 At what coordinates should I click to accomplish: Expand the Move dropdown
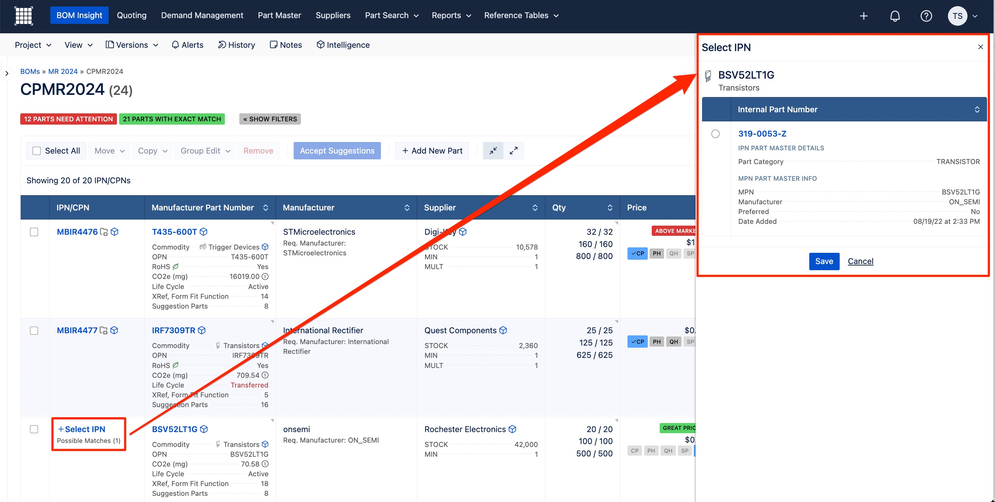click(109, 151)
